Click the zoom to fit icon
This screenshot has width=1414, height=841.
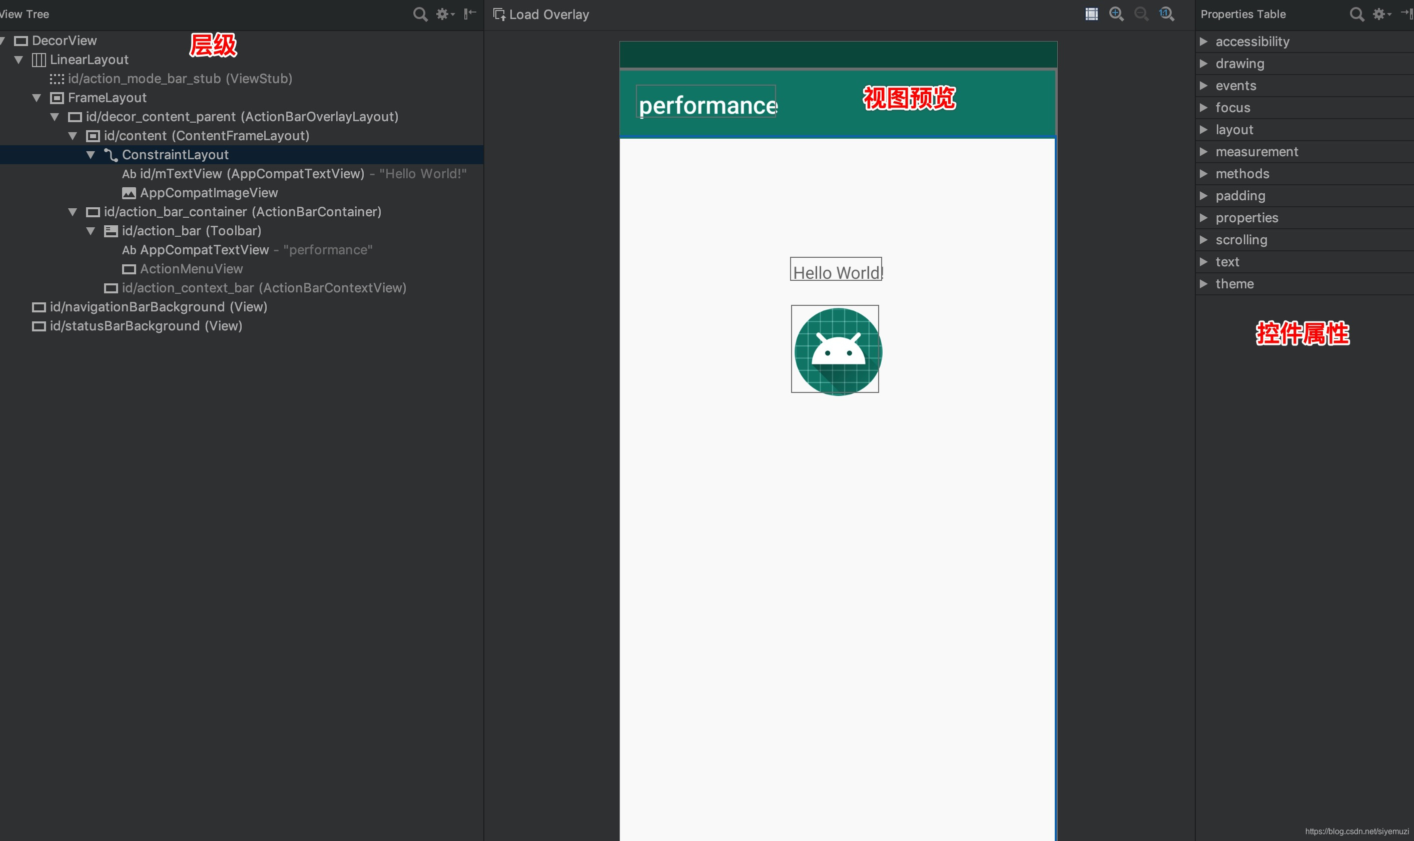click(x=1091, y=14)
